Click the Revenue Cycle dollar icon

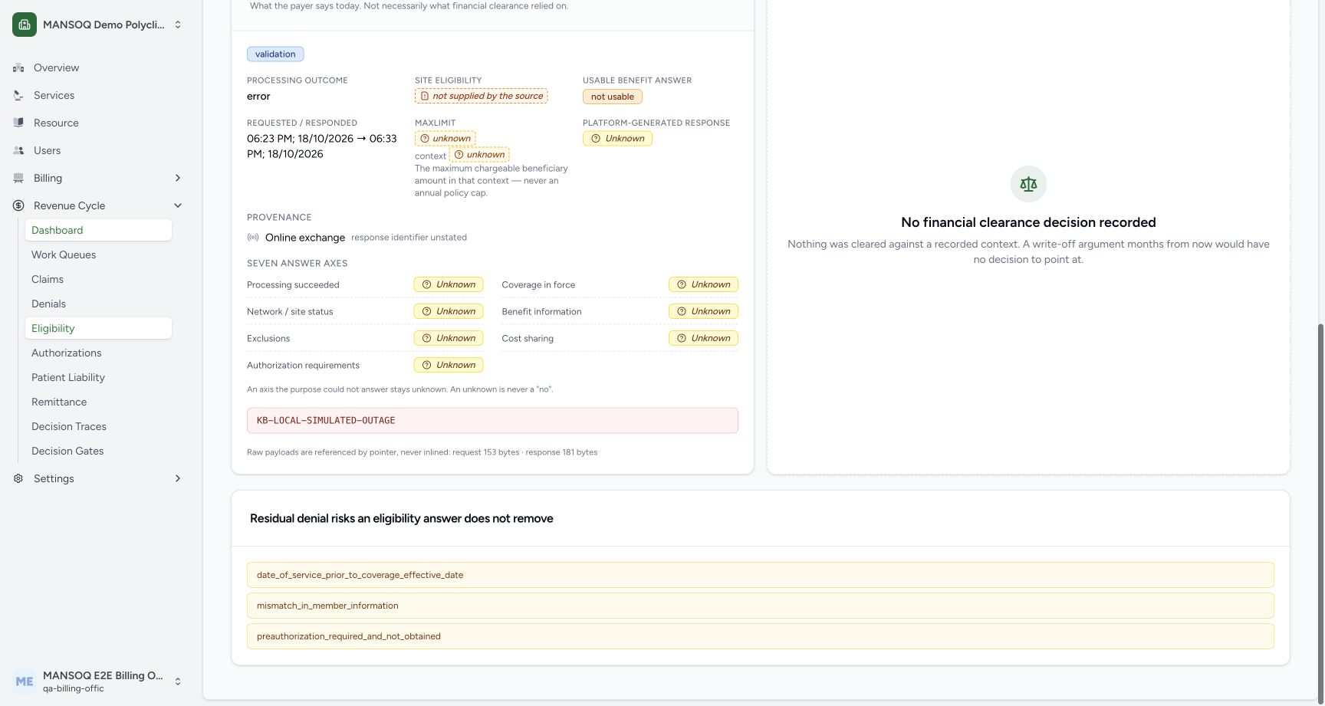(x=18, y=205)
